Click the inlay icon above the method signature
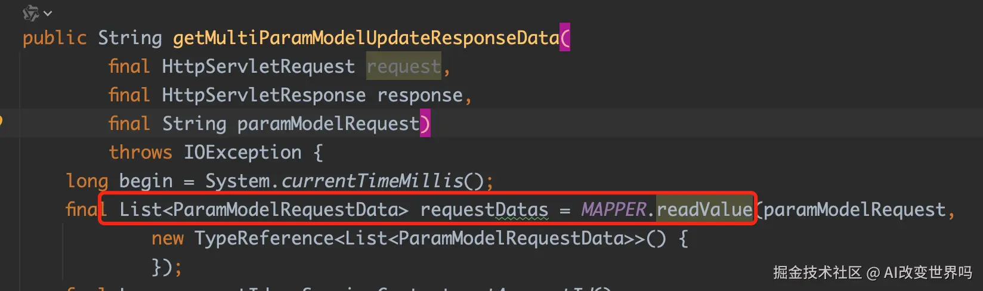This screenshot has width=983, height=291. click(x=30, y=13)
